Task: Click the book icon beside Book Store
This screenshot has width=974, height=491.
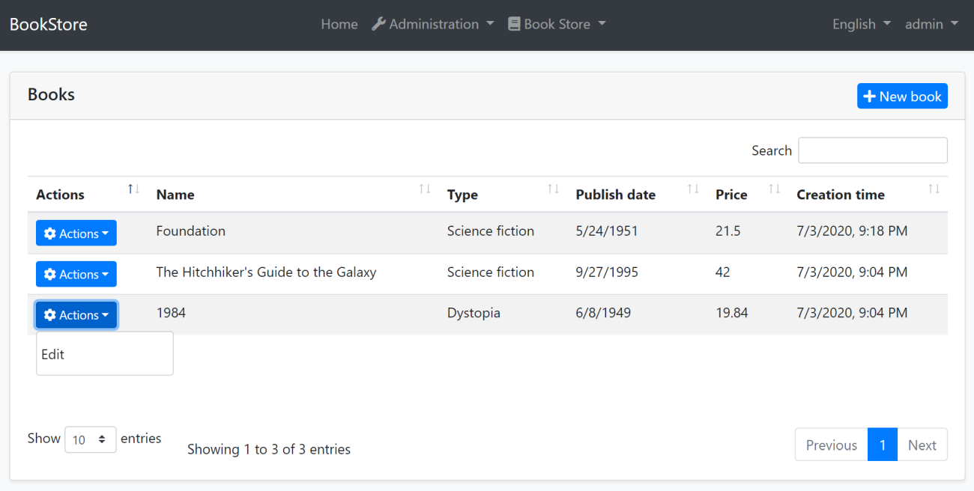Action: [x=514, y=24]
